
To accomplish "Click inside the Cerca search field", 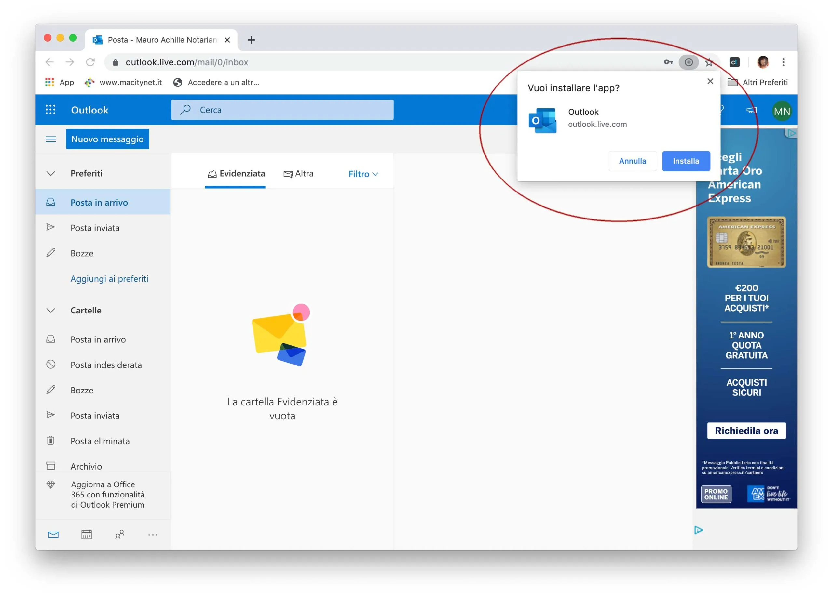I will (283, 110).
